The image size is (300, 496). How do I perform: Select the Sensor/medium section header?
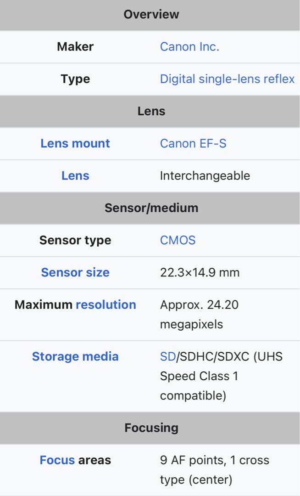point(151,208)
